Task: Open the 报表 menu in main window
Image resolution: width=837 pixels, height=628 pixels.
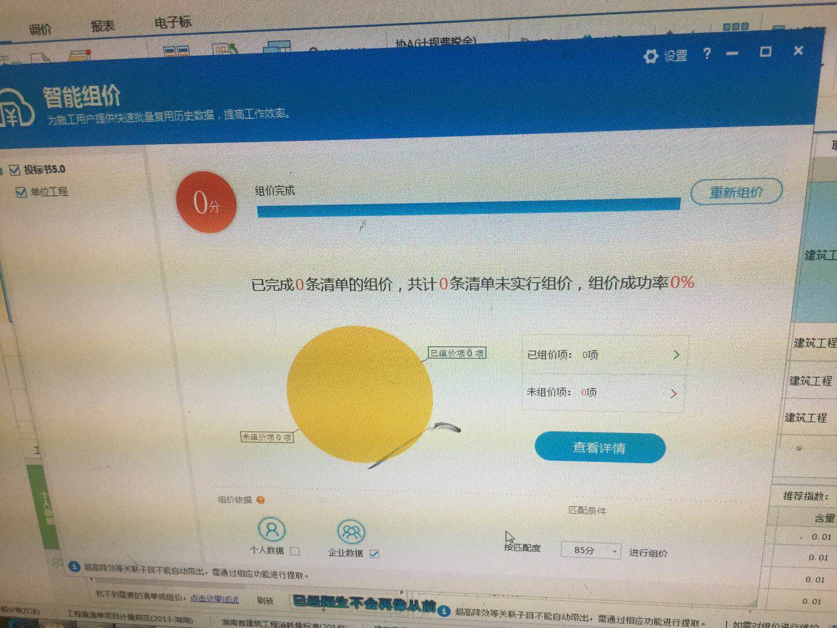Action: coord(103,26)
